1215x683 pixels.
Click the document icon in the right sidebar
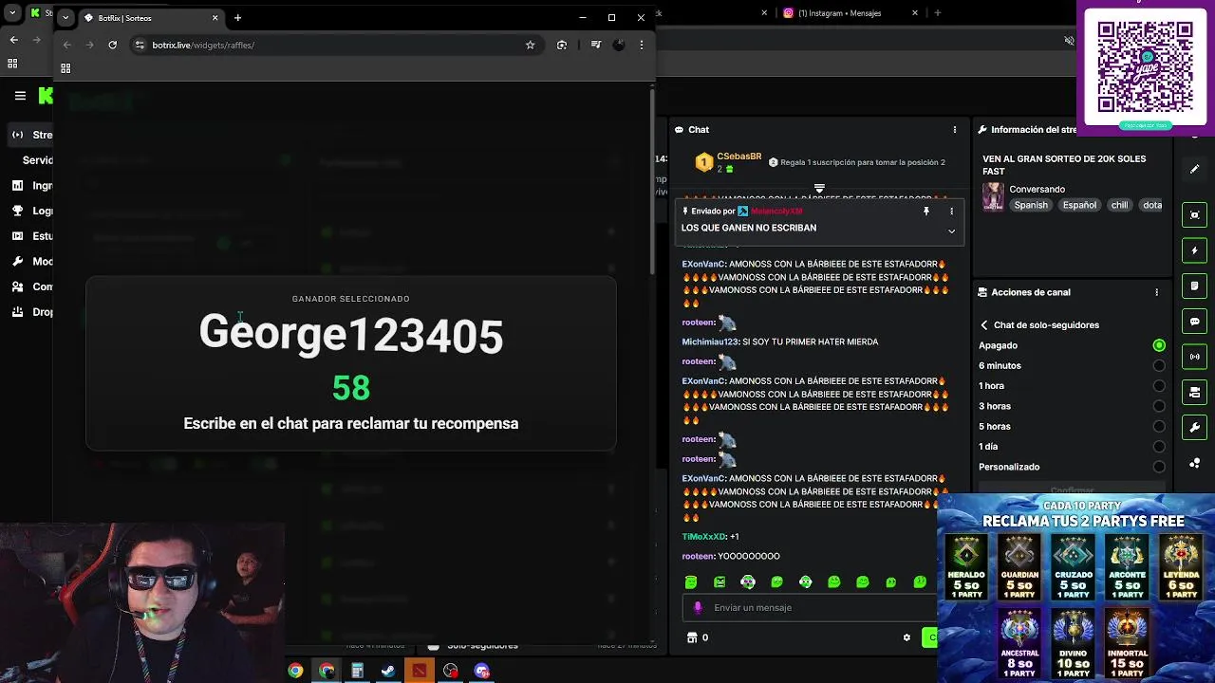pyautogui.click(x=1195, y=286)
